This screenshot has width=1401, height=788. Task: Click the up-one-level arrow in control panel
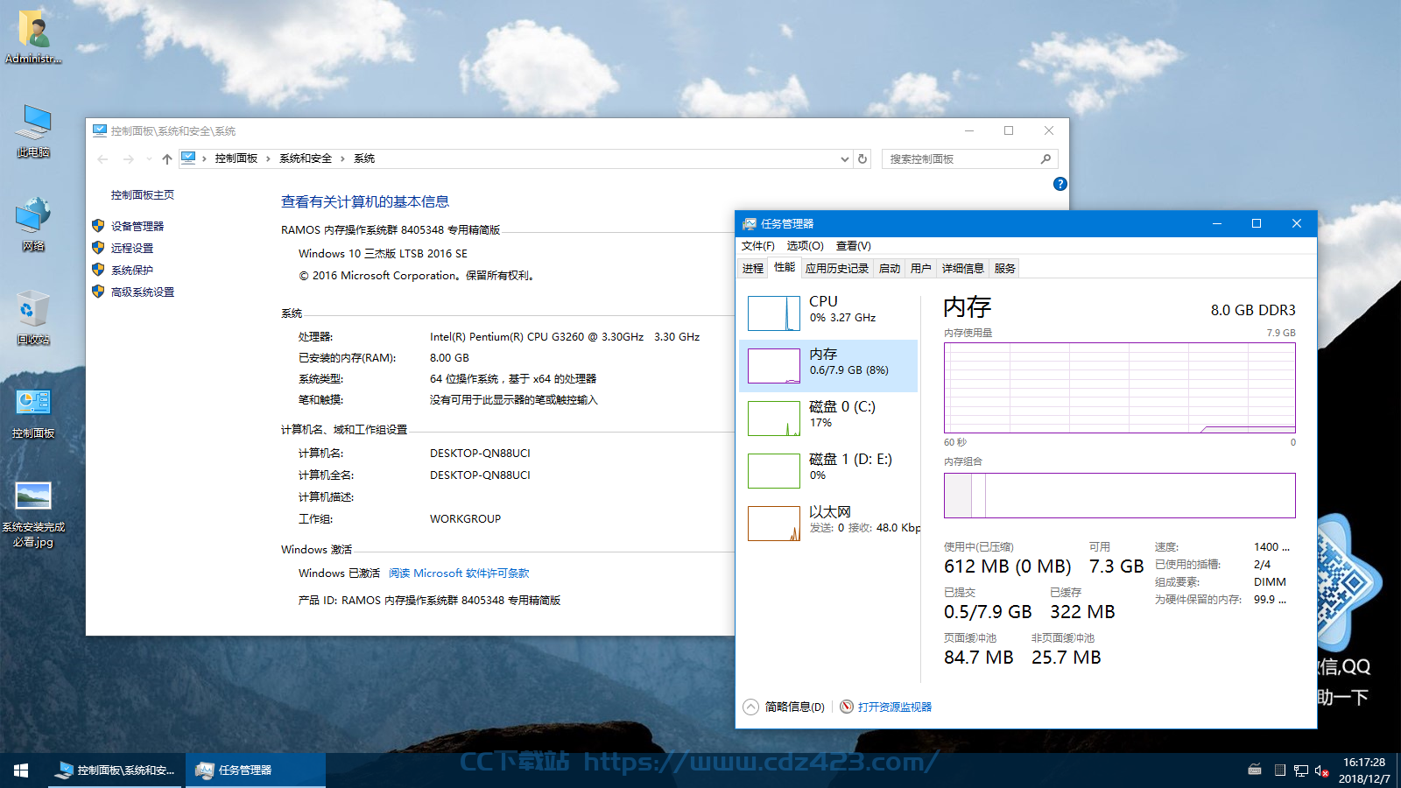coord(167,159)
